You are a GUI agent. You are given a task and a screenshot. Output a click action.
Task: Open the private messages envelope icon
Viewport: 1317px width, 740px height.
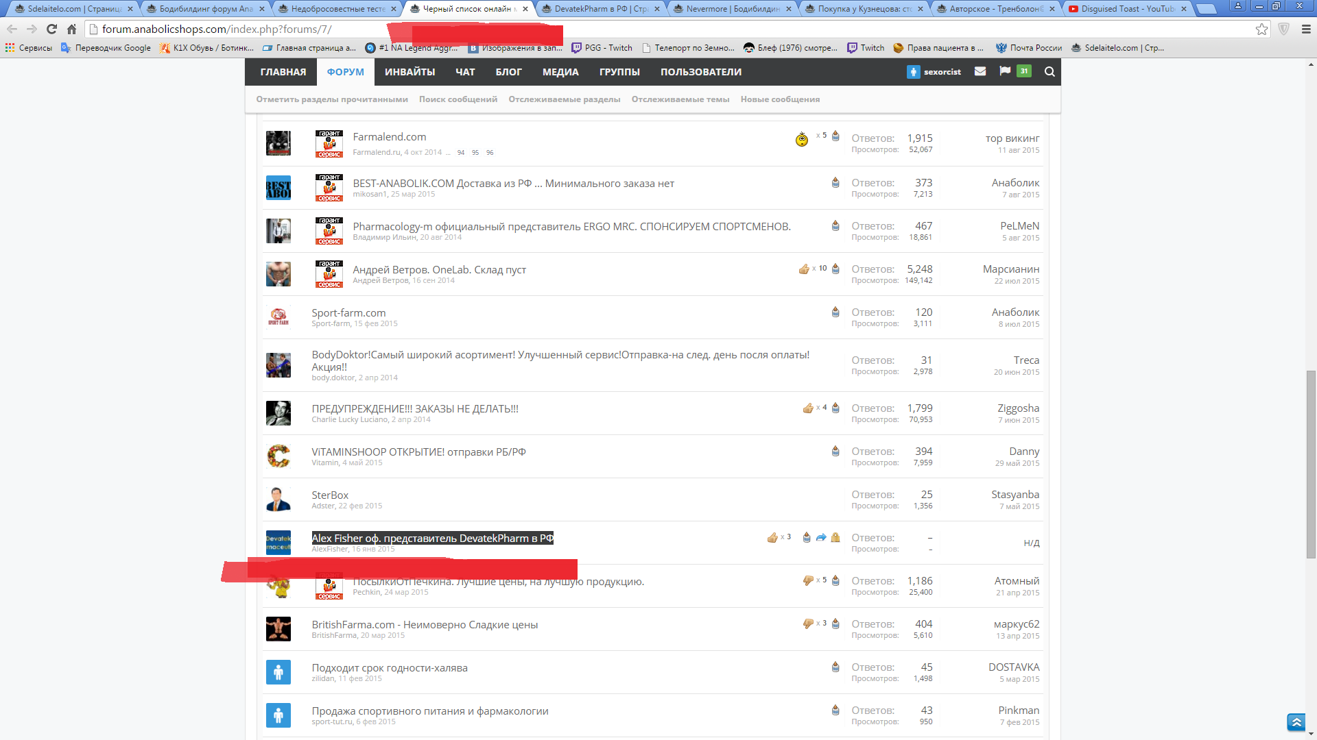(980, 71)
